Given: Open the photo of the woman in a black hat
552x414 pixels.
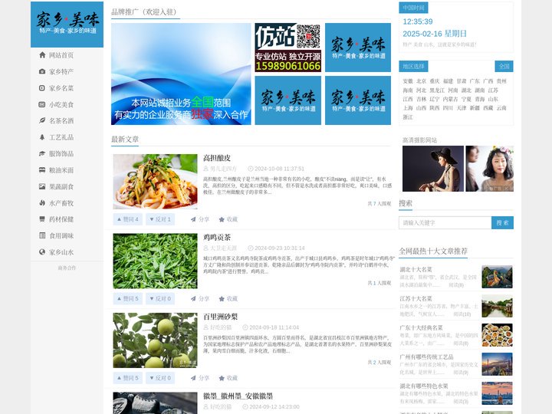Looking at the screenshot, I should 433,169.
